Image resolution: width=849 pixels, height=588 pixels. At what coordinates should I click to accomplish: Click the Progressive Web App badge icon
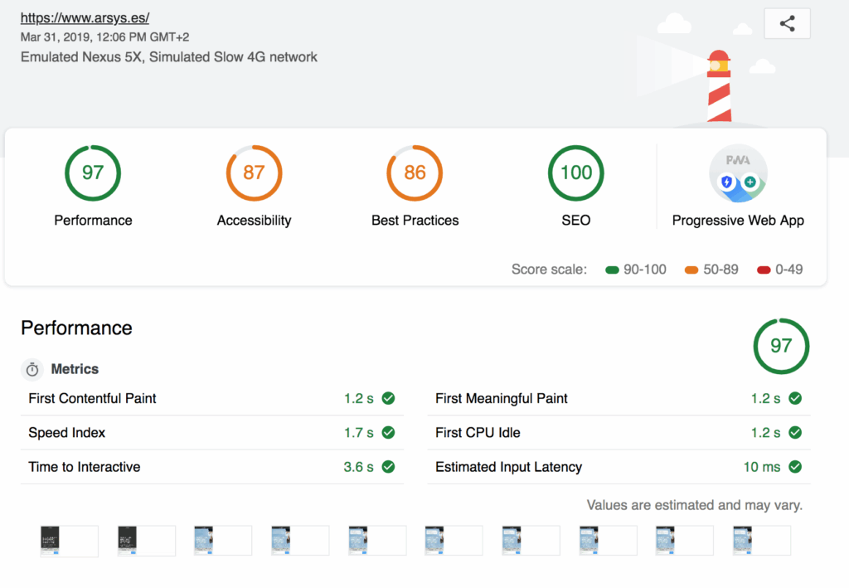(x=738, y=174)
